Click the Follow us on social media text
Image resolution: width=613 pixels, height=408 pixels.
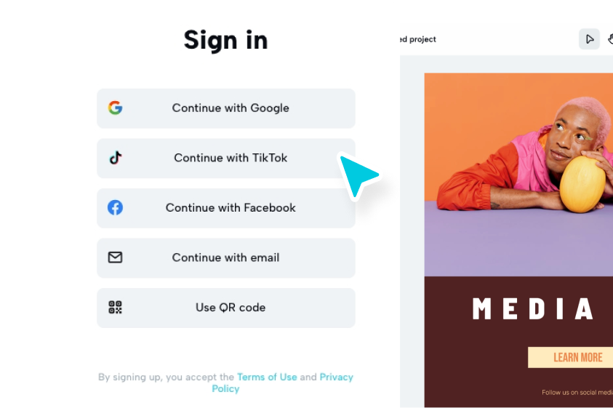tap(577, 392)
